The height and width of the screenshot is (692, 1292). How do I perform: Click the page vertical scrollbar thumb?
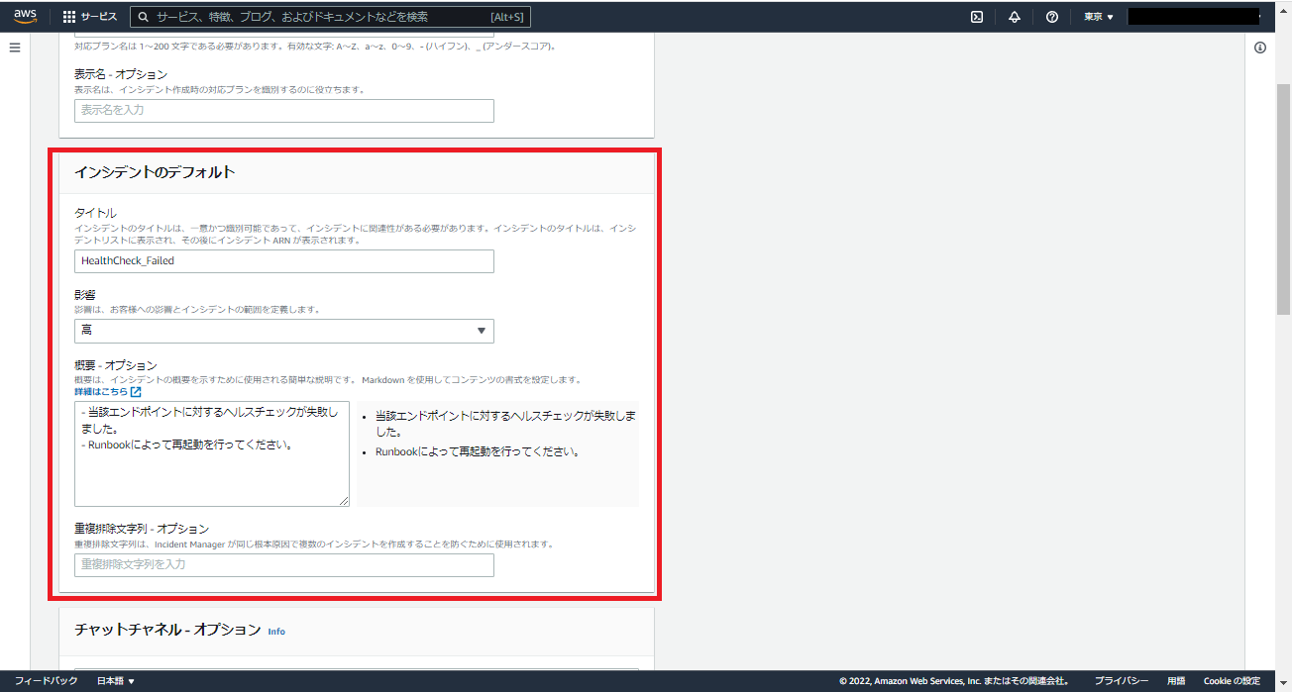click(1283, 198)
